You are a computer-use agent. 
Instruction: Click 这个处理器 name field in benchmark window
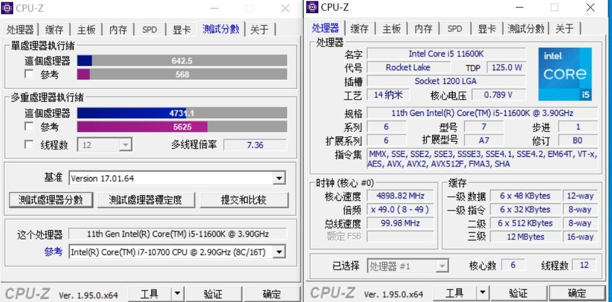pos(178,234)
